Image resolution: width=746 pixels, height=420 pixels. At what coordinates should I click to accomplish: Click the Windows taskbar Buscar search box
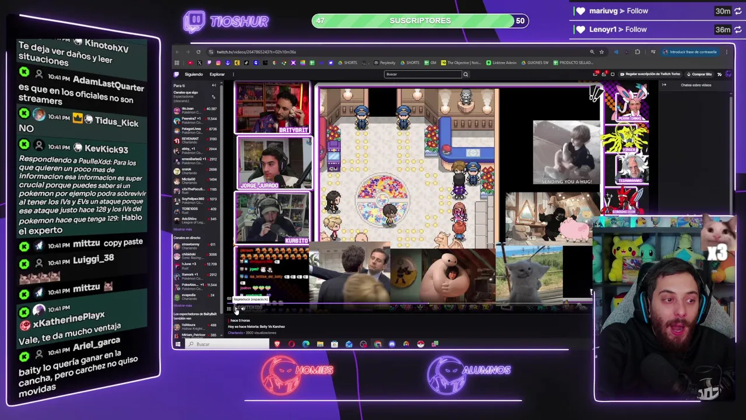point(227,344)
